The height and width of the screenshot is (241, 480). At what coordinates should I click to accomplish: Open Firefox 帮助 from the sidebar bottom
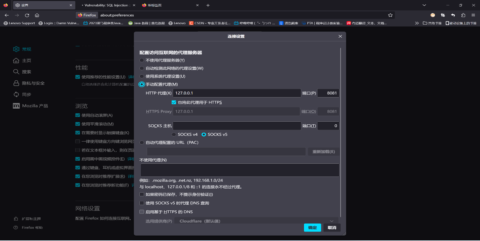tap(28, 228)
